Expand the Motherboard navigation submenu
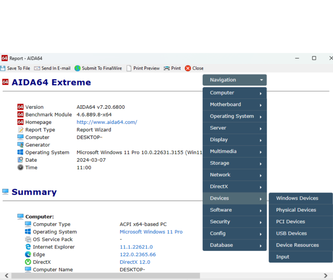 234,105
